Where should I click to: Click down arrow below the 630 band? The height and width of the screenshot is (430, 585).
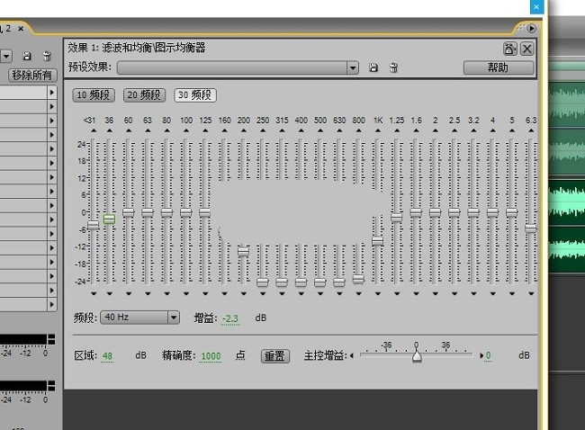(x=339, y=294)
